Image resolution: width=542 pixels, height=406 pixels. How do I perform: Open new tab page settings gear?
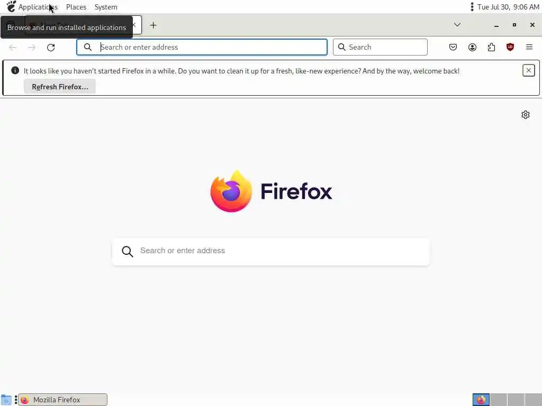coord(526,115)
